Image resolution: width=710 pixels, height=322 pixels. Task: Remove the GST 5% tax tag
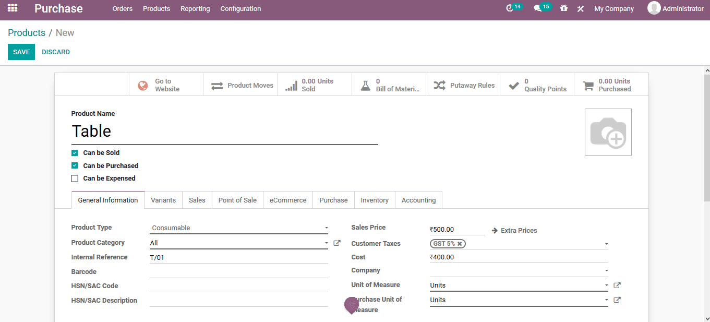point(460,243)
